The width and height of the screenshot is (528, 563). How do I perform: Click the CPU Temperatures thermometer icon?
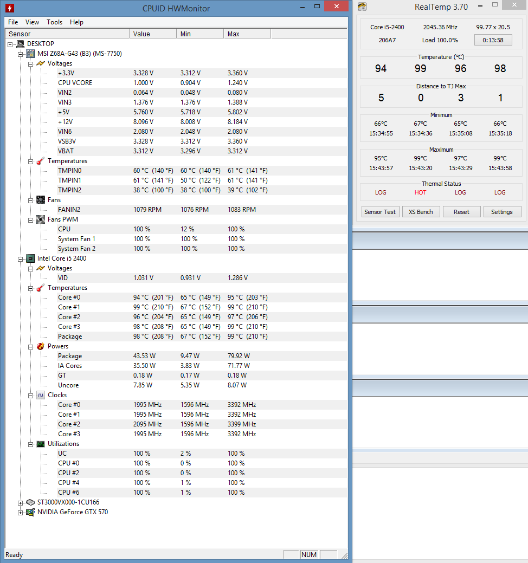click(41, 288)
